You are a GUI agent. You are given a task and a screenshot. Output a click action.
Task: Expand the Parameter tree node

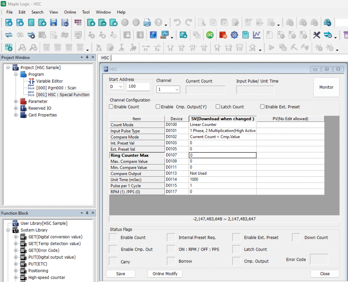(x=16, y=101)
